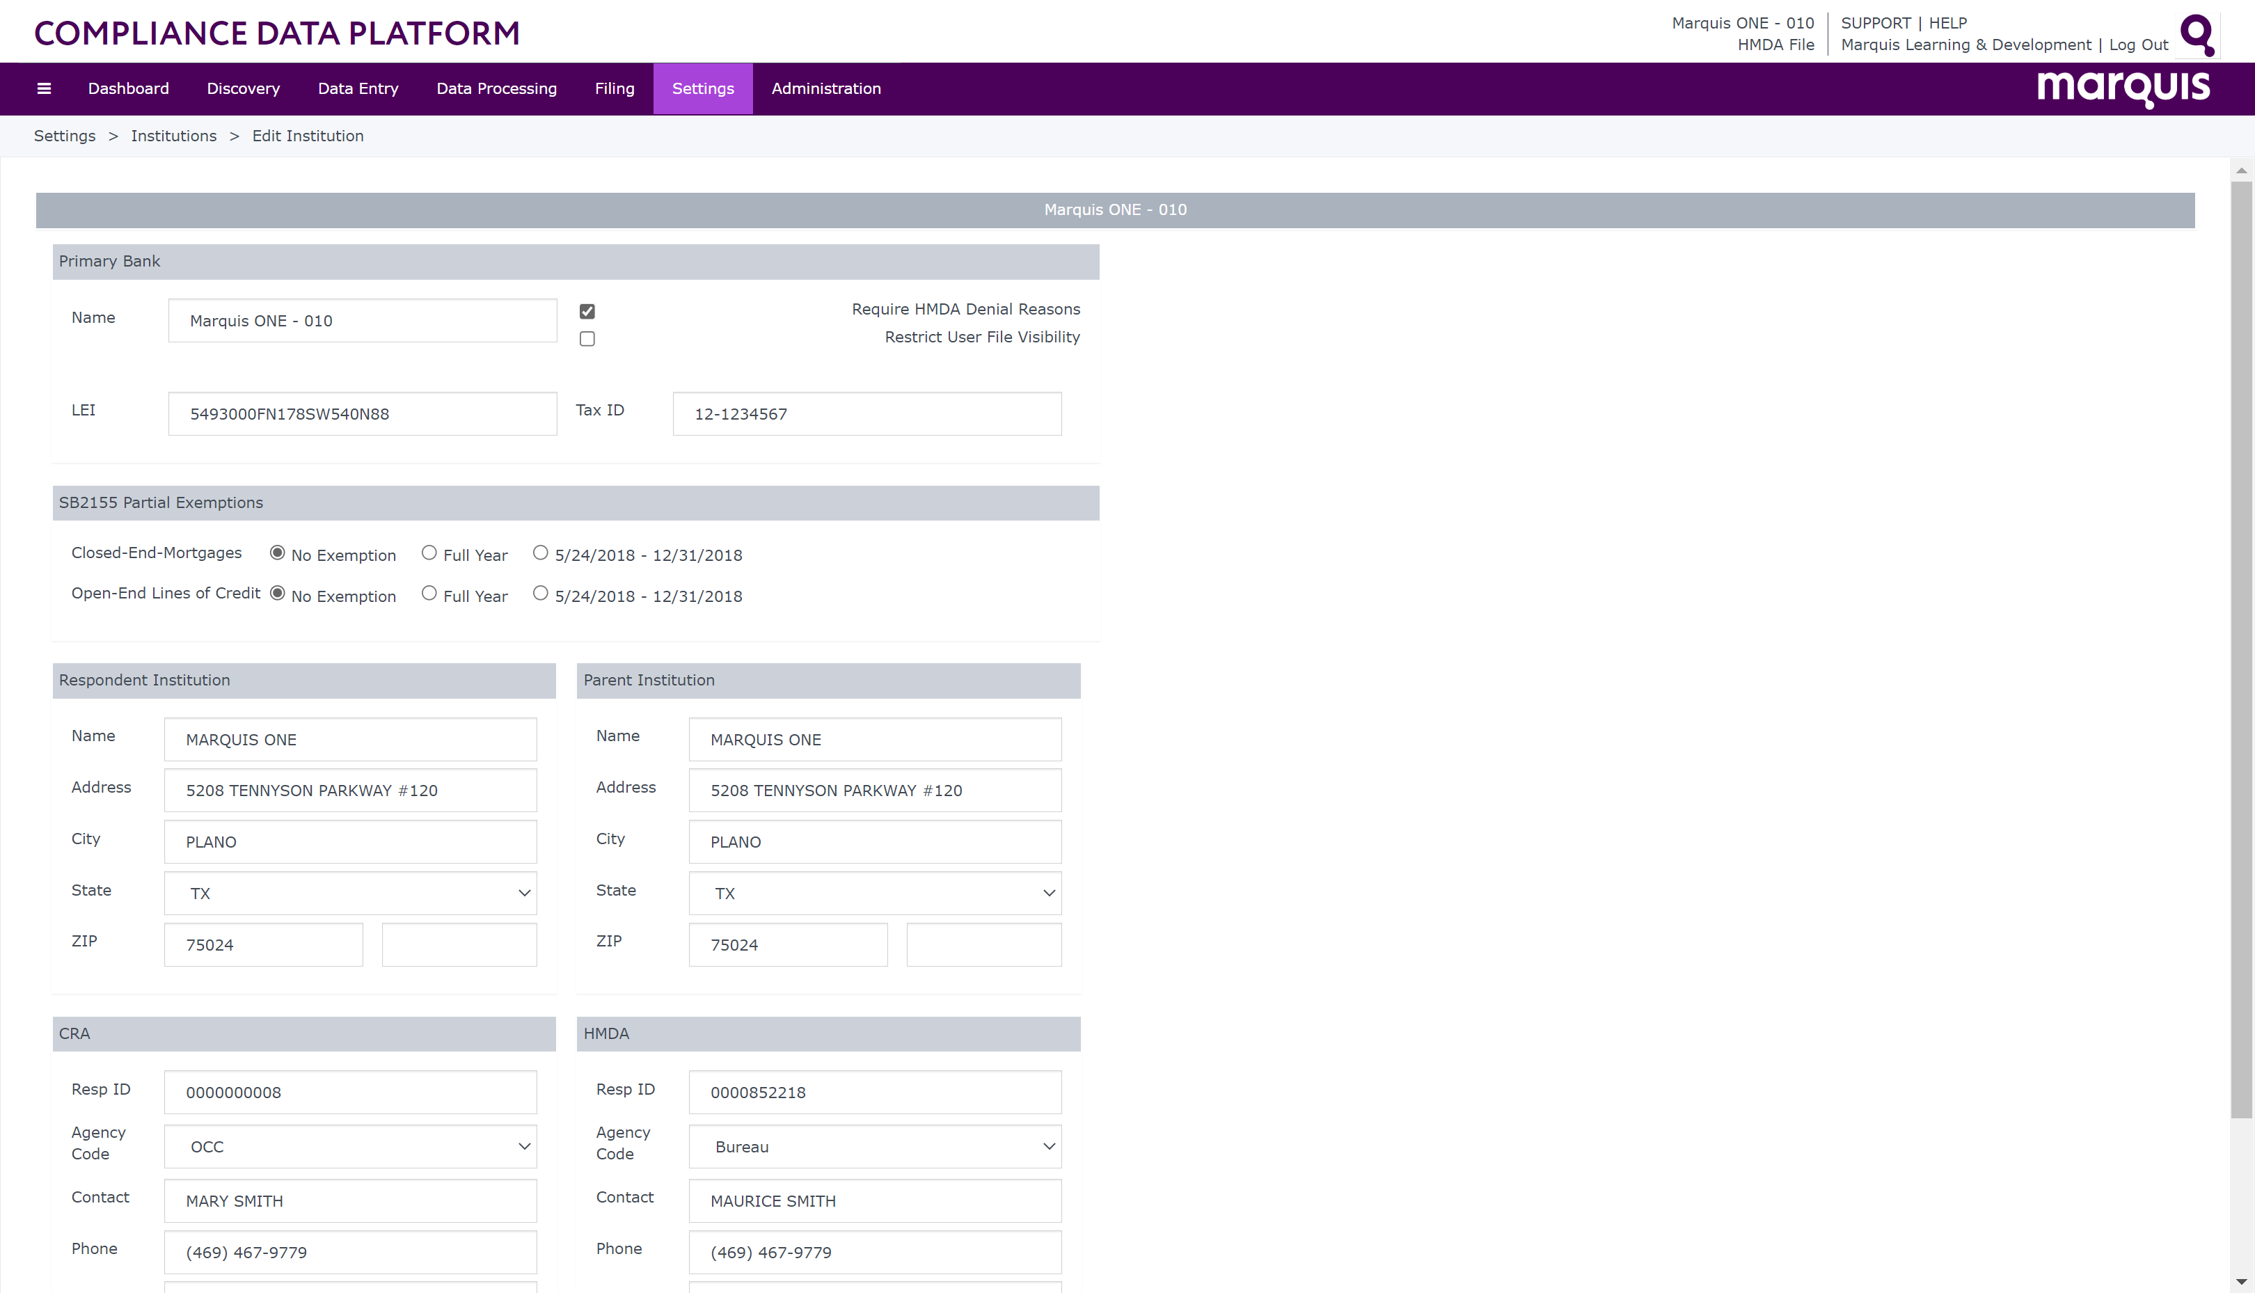Click the scrollbar down arrow
This screenshot has width=2255, height=1293.
click(x=2242, y=1281)
